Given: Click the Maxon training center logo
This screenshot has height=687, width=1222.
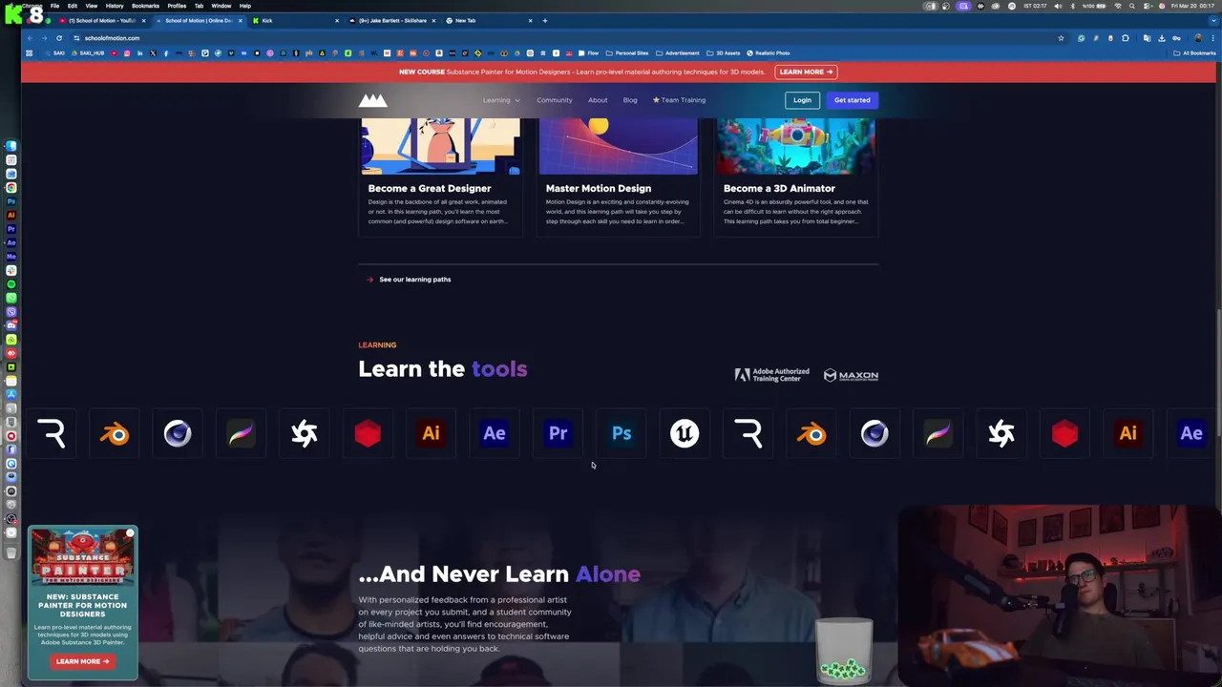Looking at the screenshot, I should click(851, 375).
